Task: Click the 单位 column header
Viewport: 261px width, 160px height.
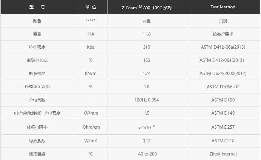Action: coord(91,7)
